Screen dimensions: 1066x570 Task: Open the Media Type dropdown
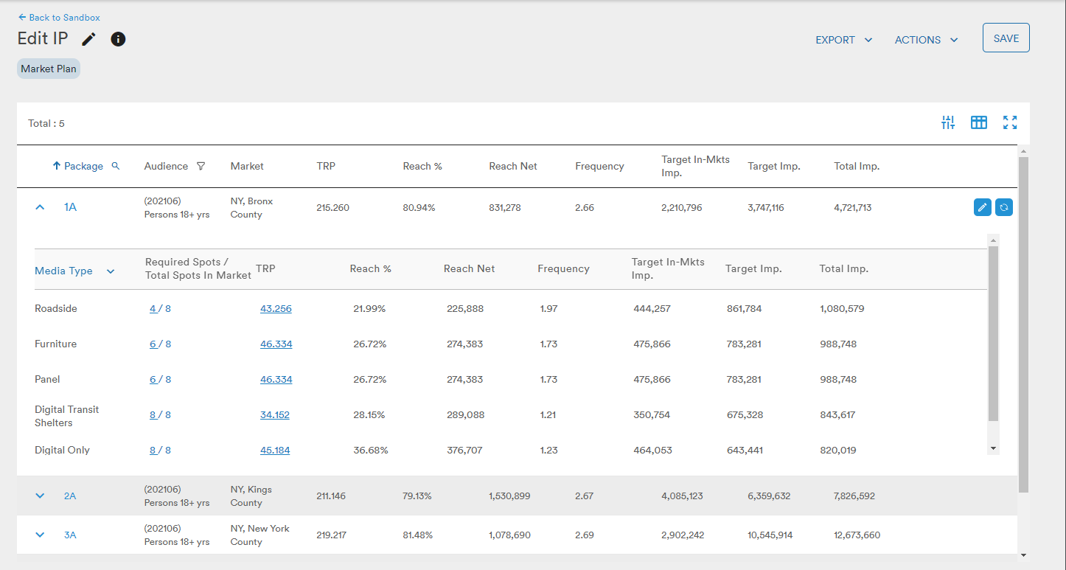coord(111,271)
